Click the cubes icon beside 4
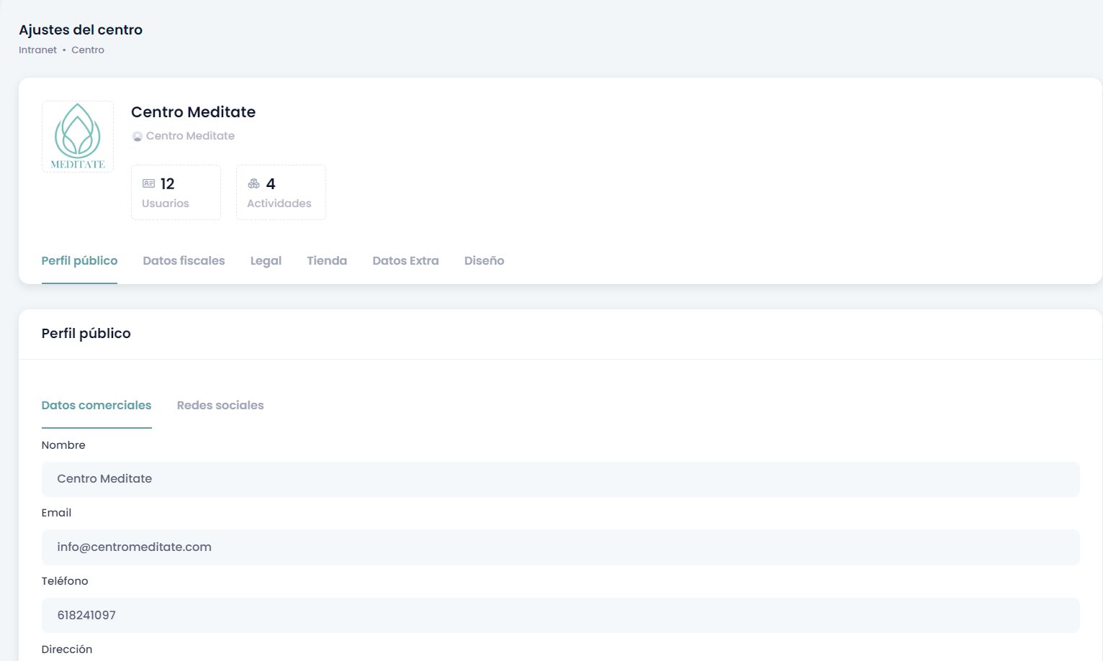 click(x=254, y=184)
